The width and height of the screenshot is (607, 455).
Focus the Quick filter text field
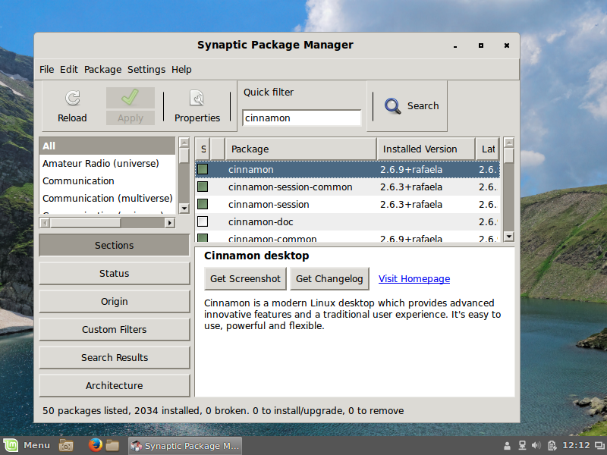pos(301,118)
